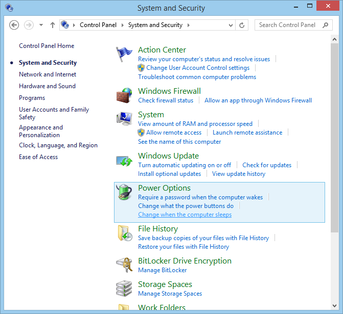
Task: Click the Forward arrow navigation button
Action: point(29,25)
